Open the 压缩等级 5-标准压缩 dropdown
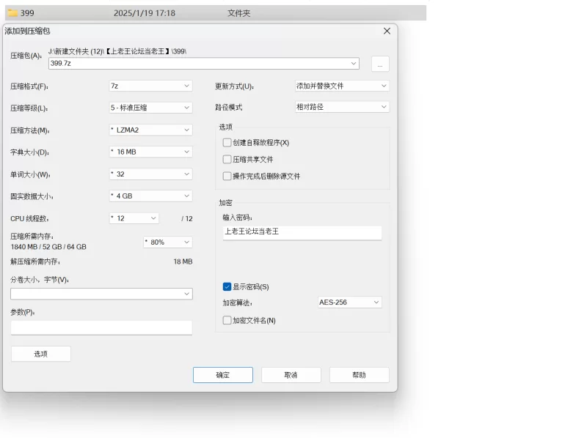 click(x=150, y=108)
